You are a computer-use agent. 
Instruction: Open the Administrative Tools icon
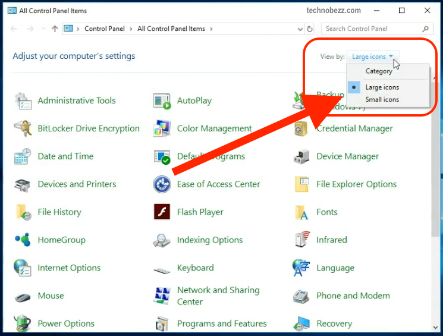(x=23, y=101)
